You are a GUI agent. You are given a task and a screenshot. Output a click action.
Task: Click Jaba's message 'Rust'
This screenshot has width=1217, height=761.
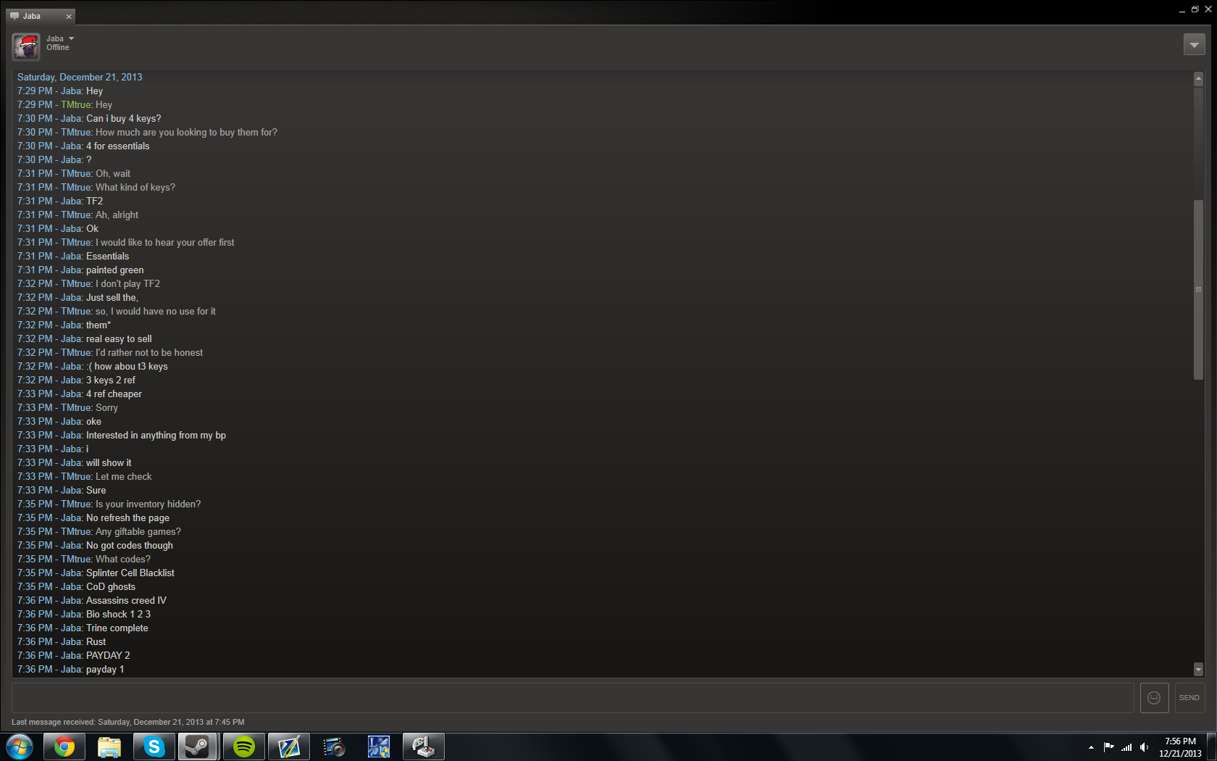96,642
